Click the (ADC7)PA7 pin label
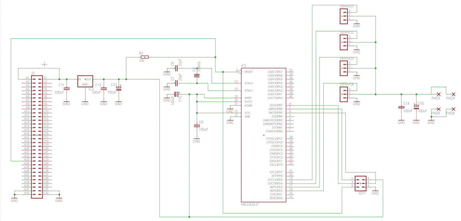Image resolution: width=461 pixels, height=221 pixels. click(275, 72)
